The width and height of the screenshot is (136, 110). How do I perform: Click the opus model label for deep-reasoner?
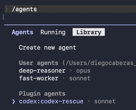[x=83, y=71]
